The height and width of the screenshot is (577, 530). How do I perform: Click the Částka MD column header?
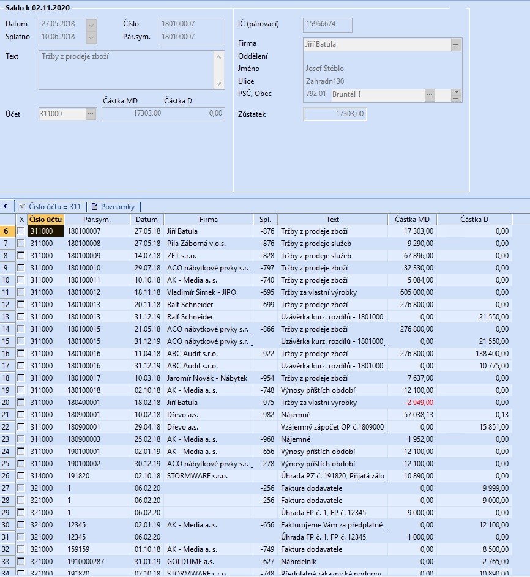[x=412, y=219]
